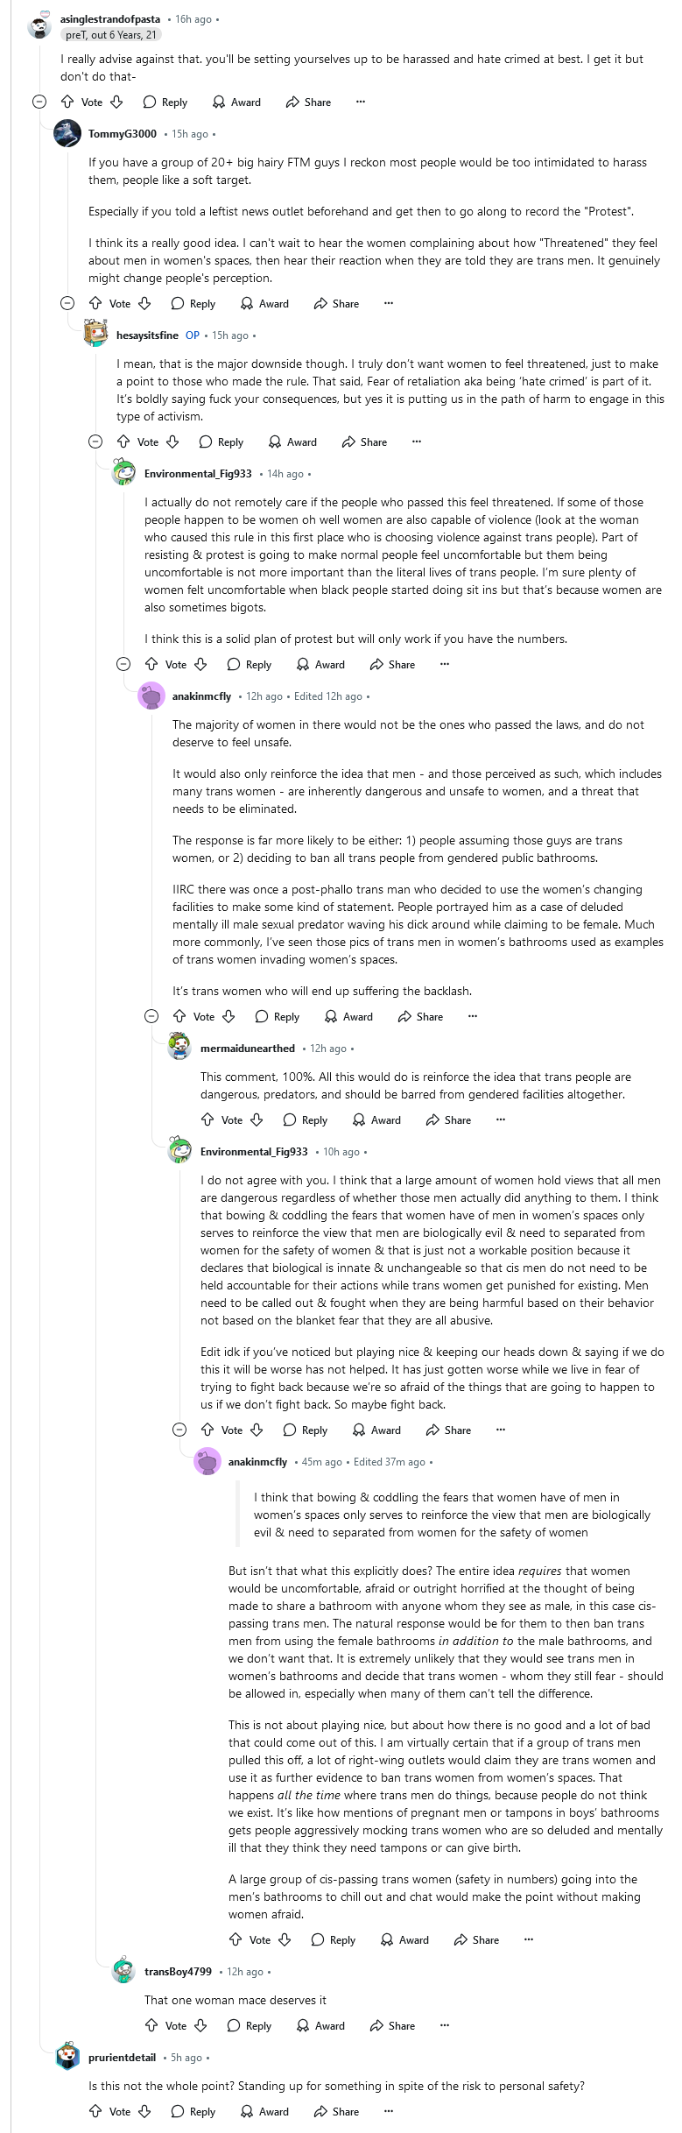Share mermaidunearthed's comment
This screenshot has width=682, height=2133.
pos(448,1119)
